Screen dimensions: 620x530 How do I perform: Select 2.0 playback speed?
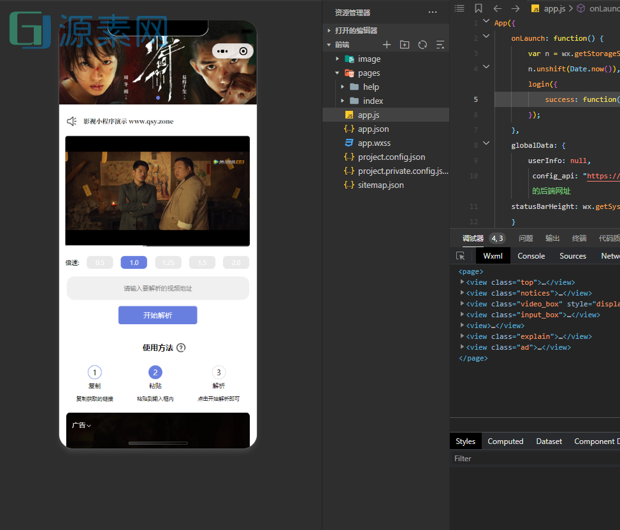(236, 262)
